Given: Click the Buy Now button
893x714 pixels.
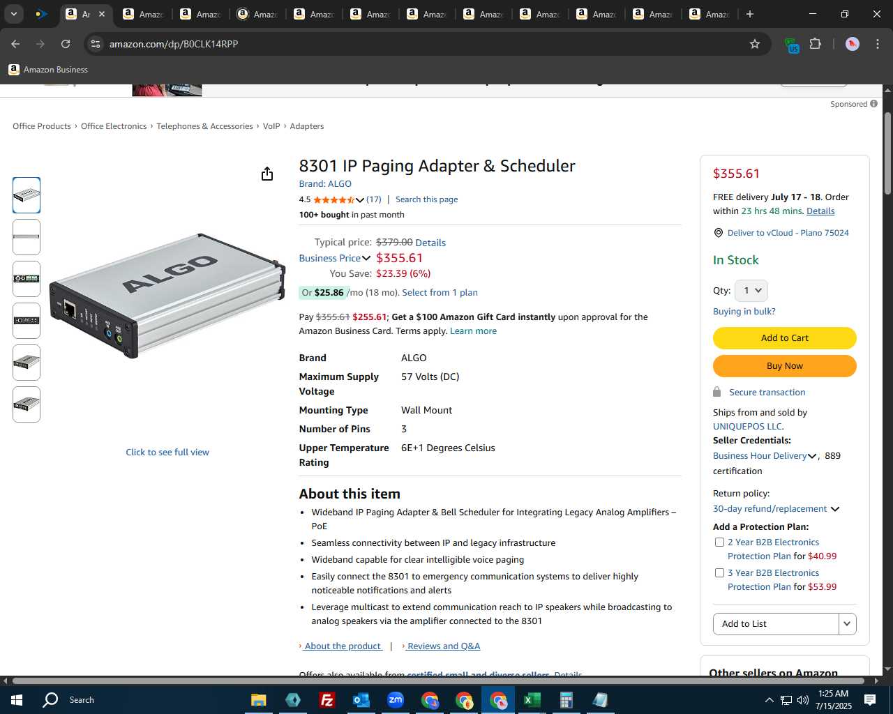Looking at the screenshot, I should [784, 366].
